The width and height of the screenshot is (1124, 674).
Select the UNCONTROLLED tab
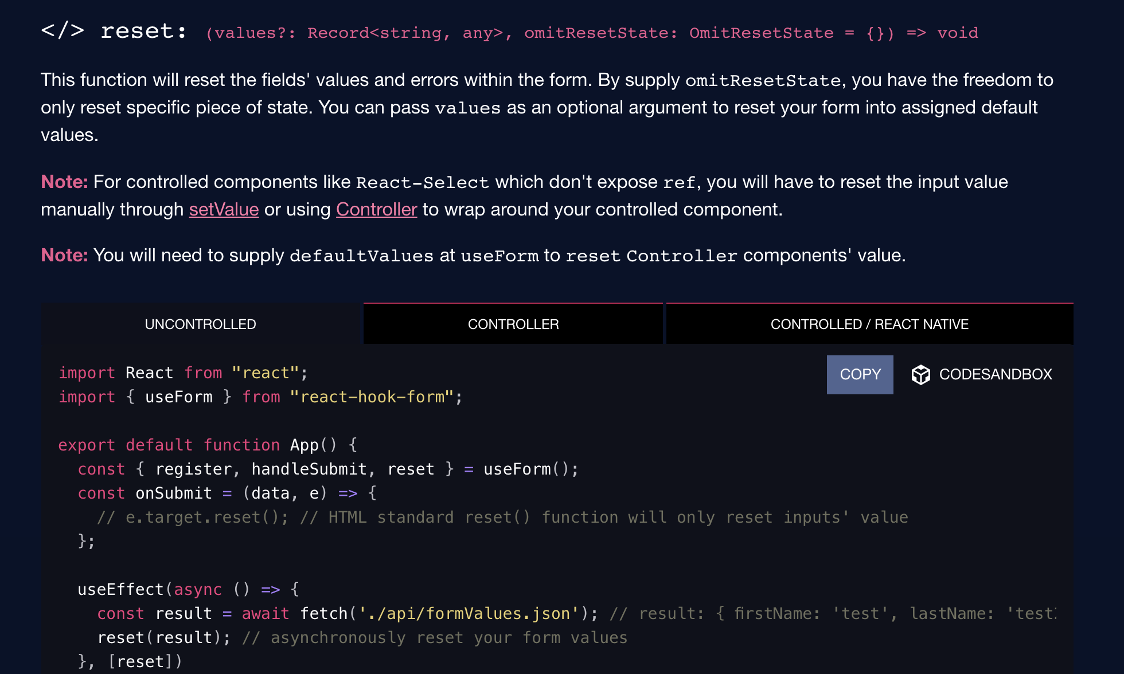(200, 323)
